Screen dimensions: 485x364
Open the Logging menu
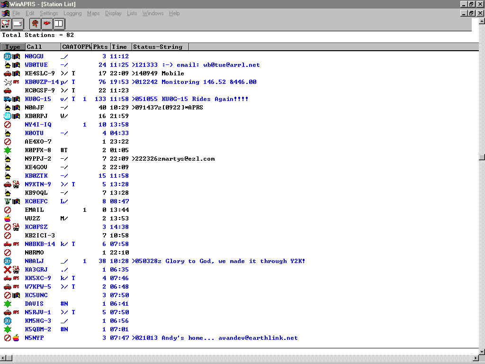click(72, 13)
